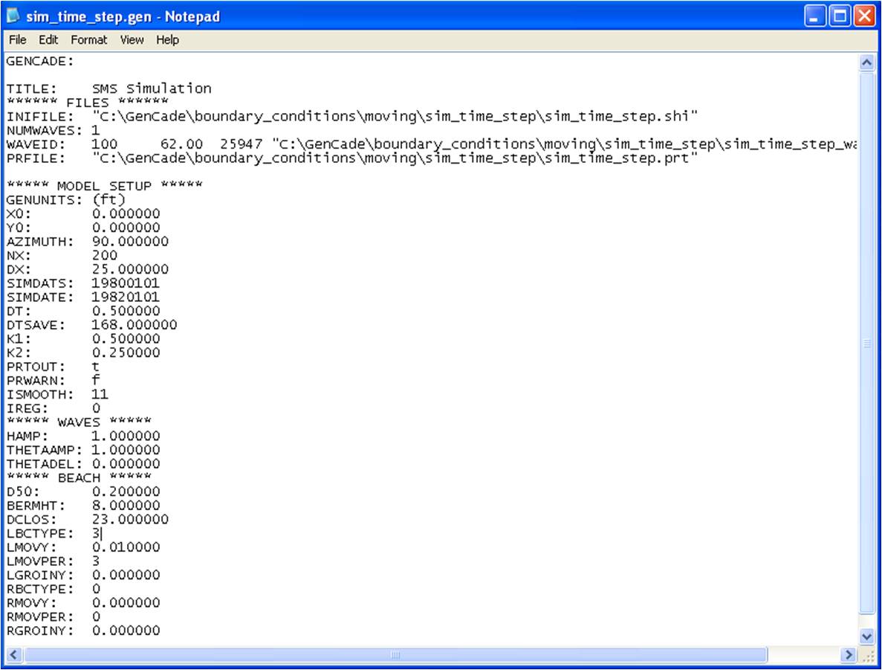Click the PRWARN value f
This screenshot has width=882, height=670.
point(96,380)
